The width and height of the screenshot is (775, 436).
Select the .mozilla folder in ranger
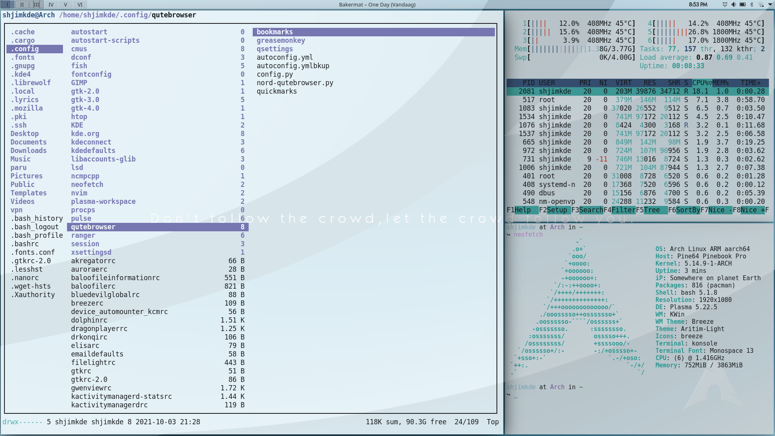tap(35, 108)
